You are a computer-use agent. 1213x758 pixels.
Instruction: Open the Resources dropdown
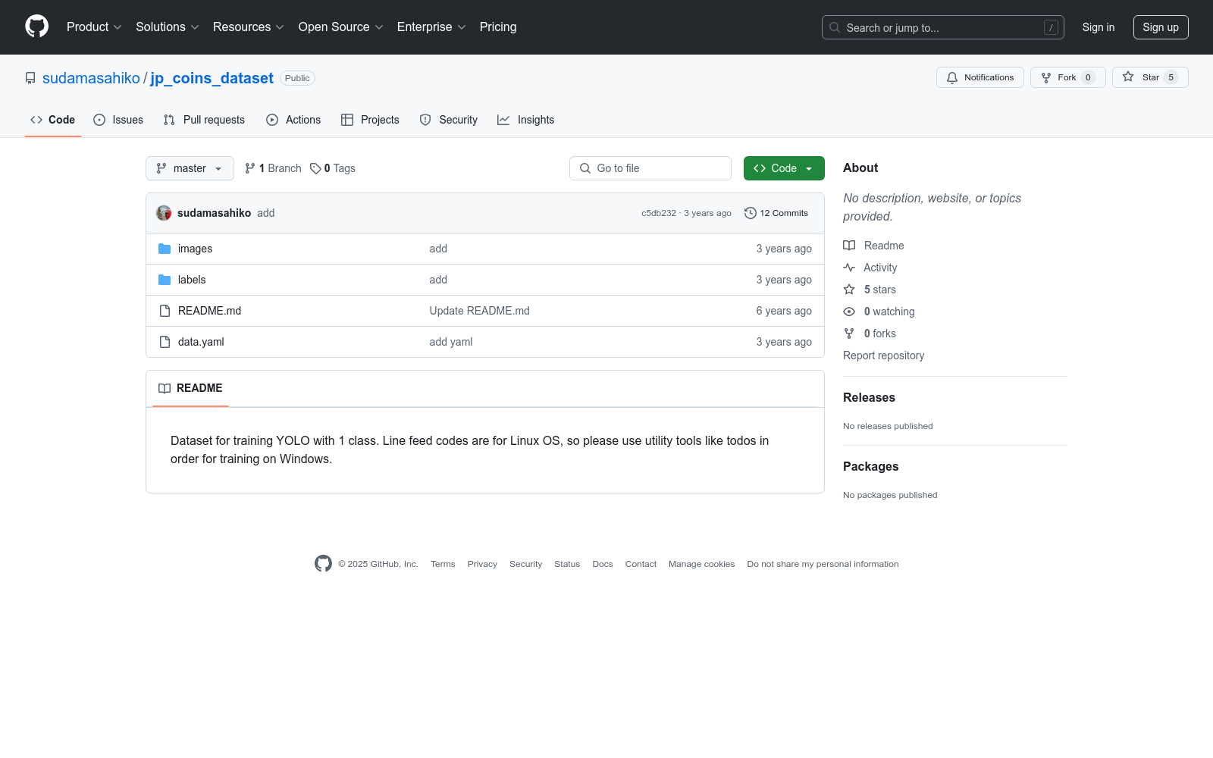[249, 27]
